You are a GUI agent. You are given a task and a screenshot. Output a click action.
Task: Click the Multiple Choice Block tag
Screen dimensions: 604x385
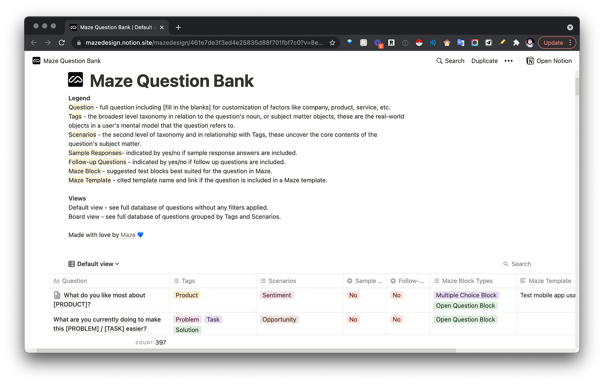click(466, 295)
